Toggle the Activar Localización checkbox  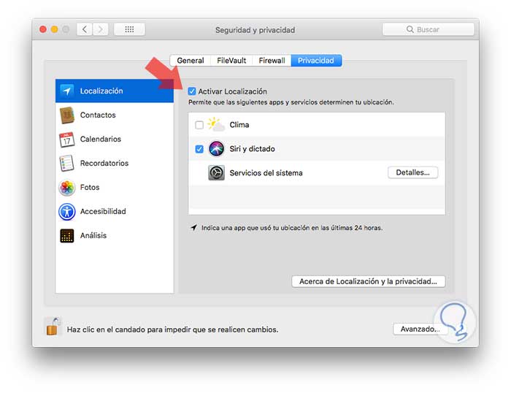(192, 91)
